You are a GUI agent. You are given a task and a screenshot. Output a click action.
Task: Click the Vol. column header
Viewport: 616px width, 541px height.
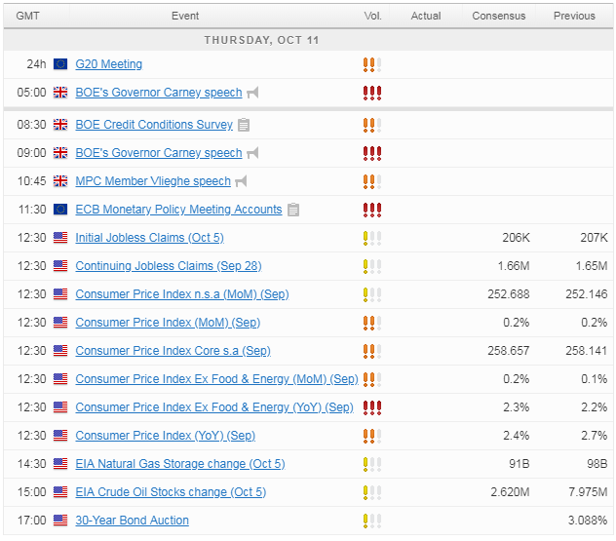(372, 16)
